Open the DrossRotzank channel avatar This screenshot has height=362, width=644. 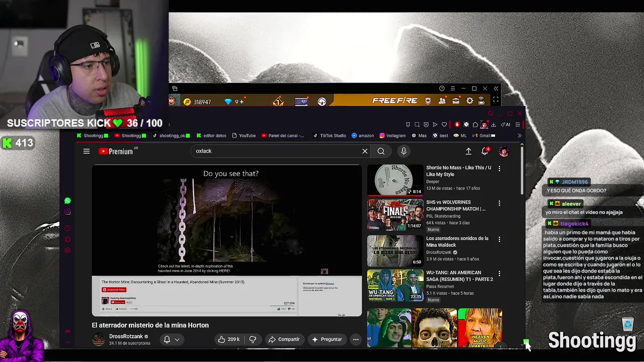(x=99, y=339)
